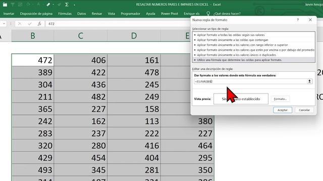Click cell containing 365
Viewport: 323px width, 181px height.
pyautogui.click(x=33, y=109)
